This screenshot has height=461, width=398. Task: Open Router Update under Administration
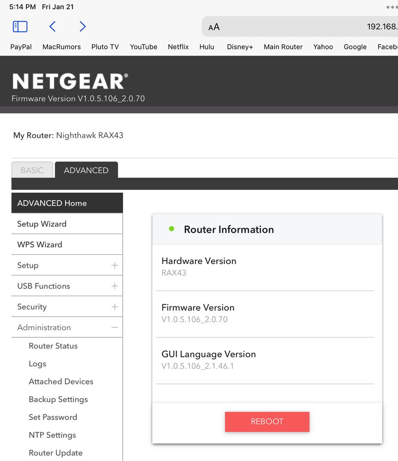(55, 453)
